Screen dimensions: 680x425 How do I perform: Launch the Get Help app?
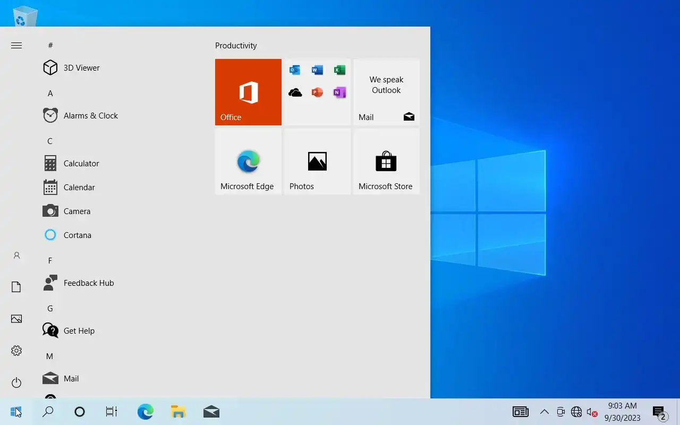[120, 330]
